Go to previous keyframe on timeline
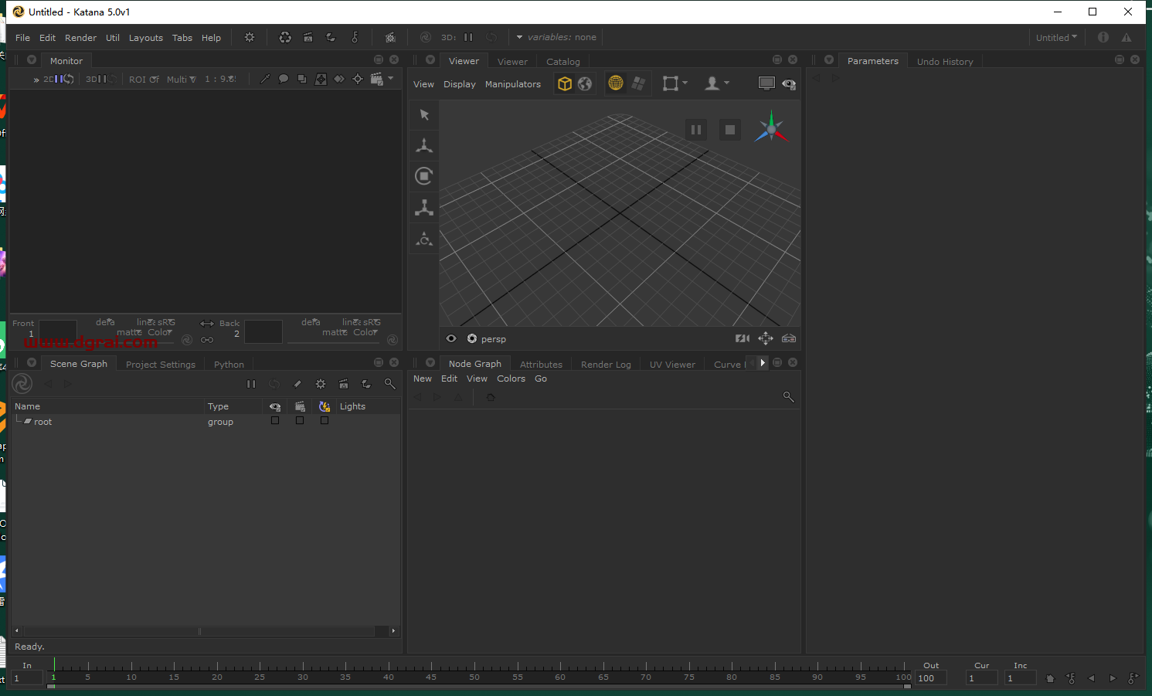 click(1071, 678)
